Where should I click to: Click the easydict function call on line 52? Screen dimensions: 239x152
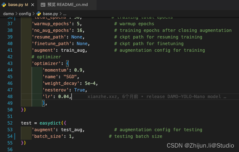click(50, 123)
